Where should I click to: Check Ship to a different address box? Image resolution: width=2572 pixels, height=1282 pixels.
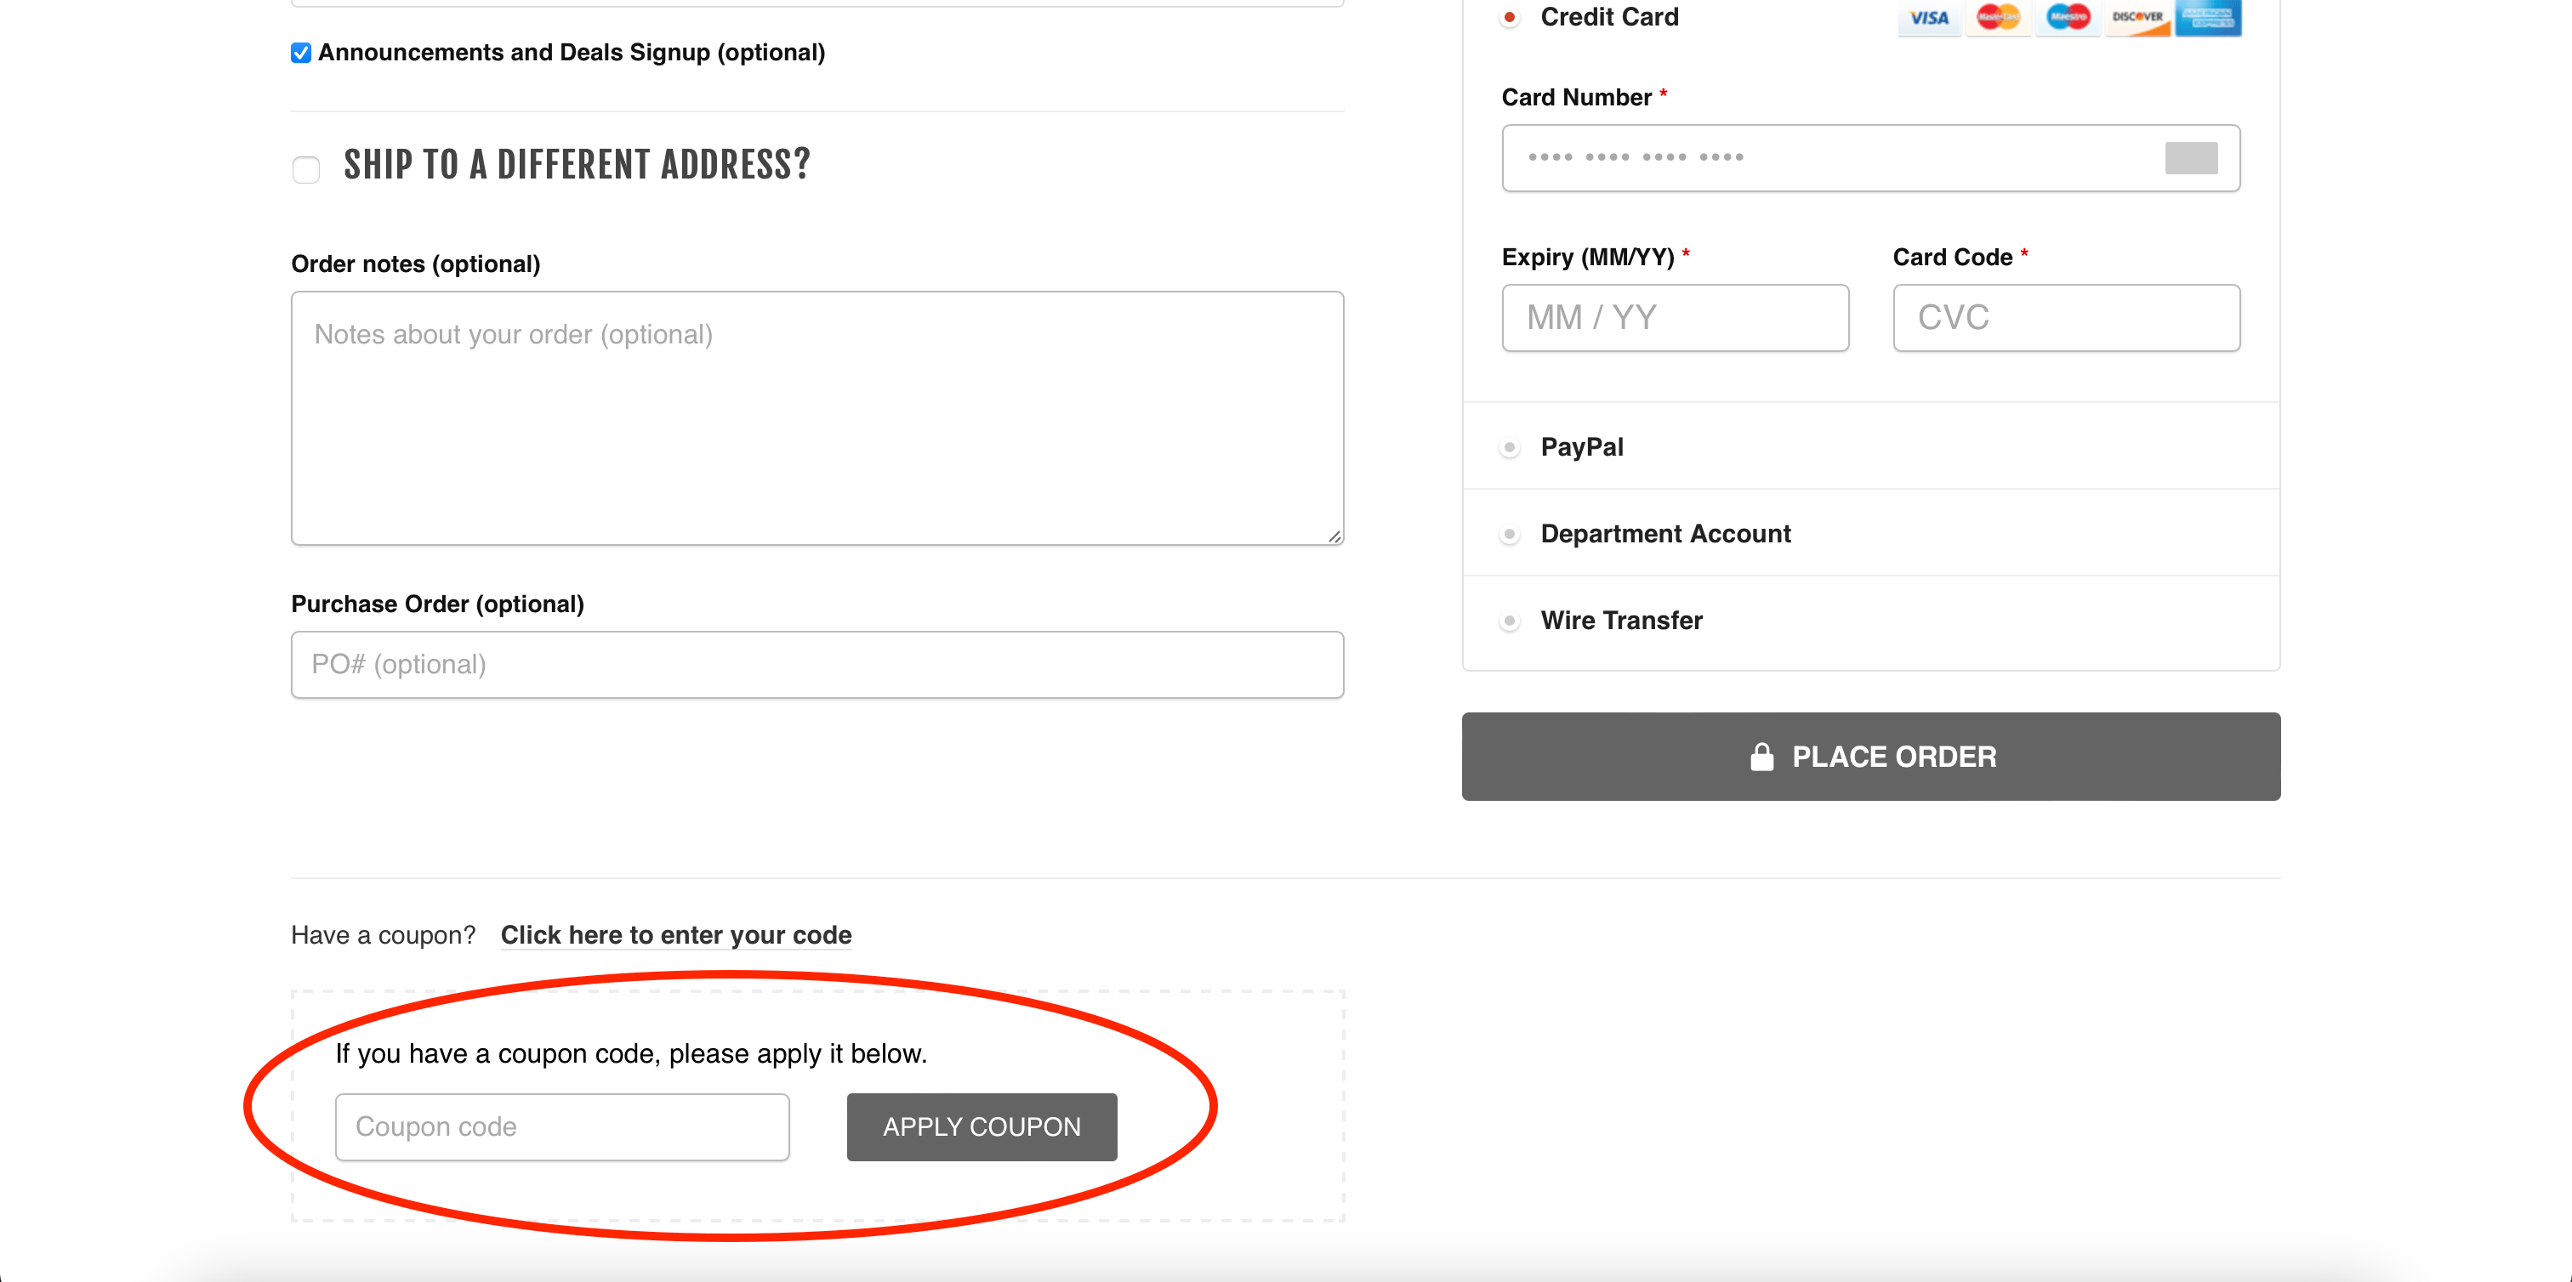tap(306, 170)
